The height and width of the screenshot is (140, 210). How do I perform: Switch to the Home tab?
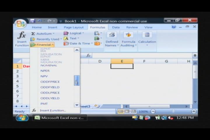click(37, 27)
